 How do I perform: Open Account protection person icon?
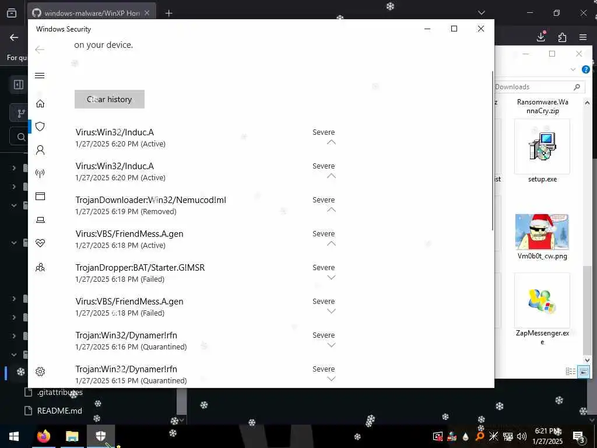[40, 150]
